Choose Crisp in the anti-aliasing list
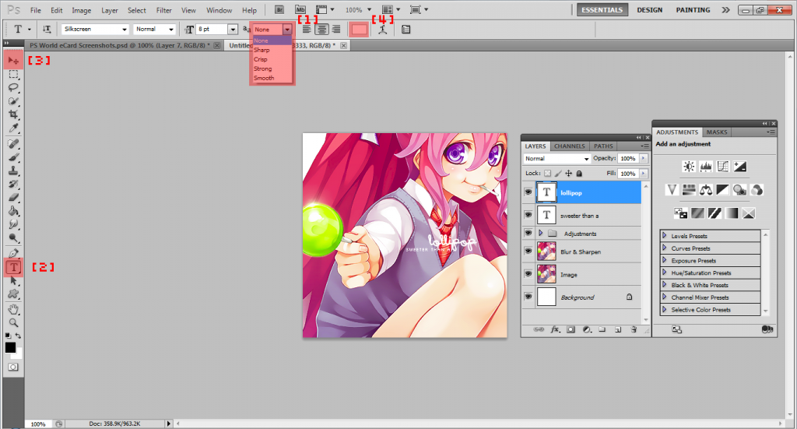The width and height of the screenshot is (797, 429). click(x=261, y=59)
